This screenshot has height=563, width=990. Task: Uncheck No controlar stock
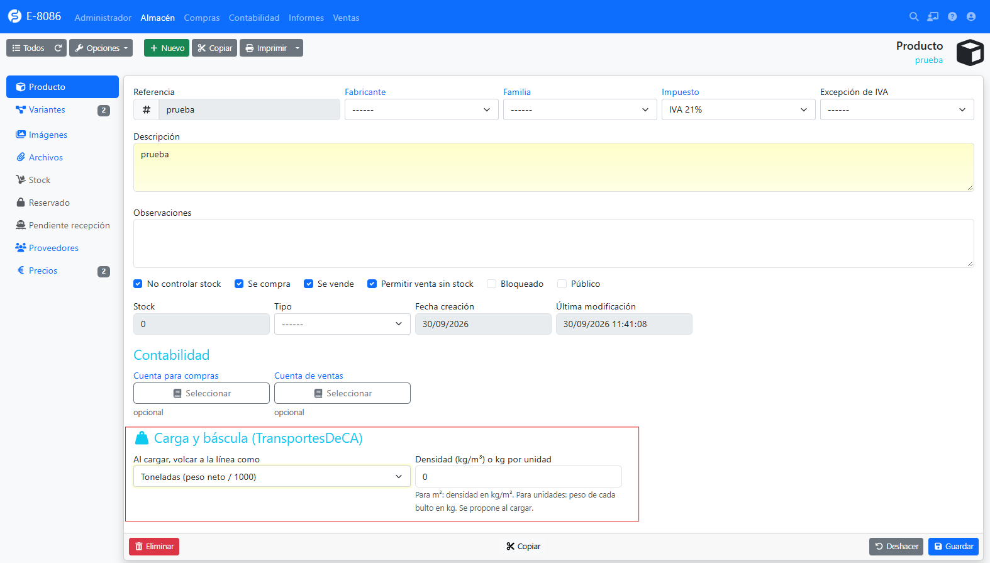pos(138,284)
